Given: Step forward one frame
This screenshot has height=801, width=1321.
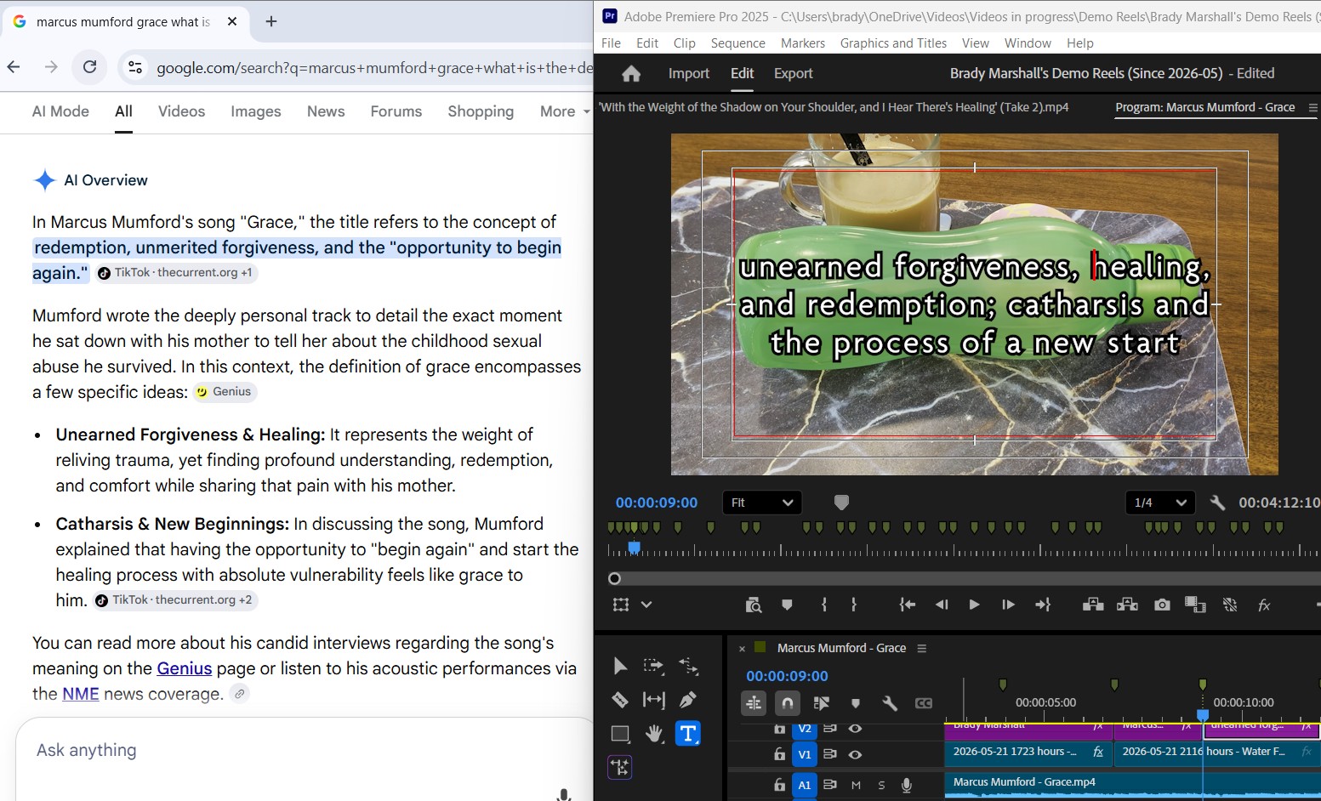Looking at the screenshot, I should 1008,605.
